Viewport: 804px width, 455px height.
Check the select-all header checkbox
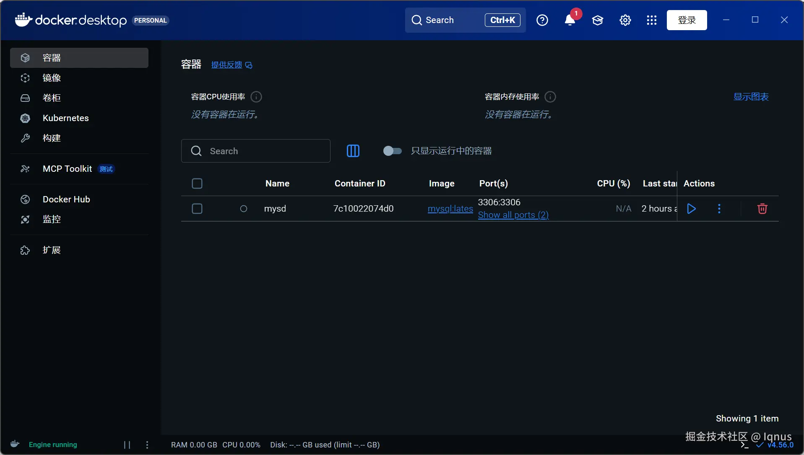pos(197,184)
